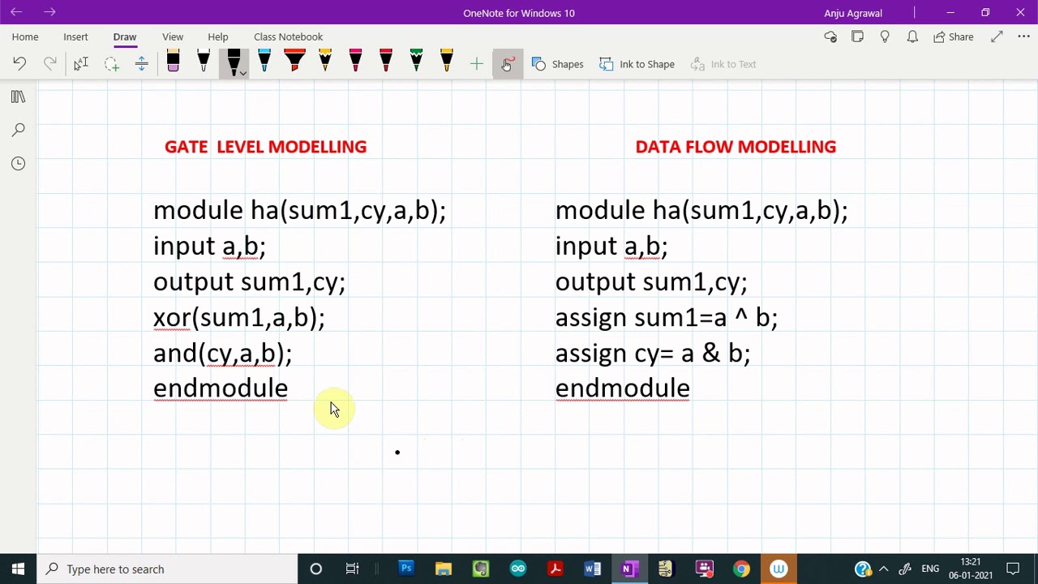Open search in the left sidebar
The height and width of the screenshot is (584, 1038).
[18, 130]
